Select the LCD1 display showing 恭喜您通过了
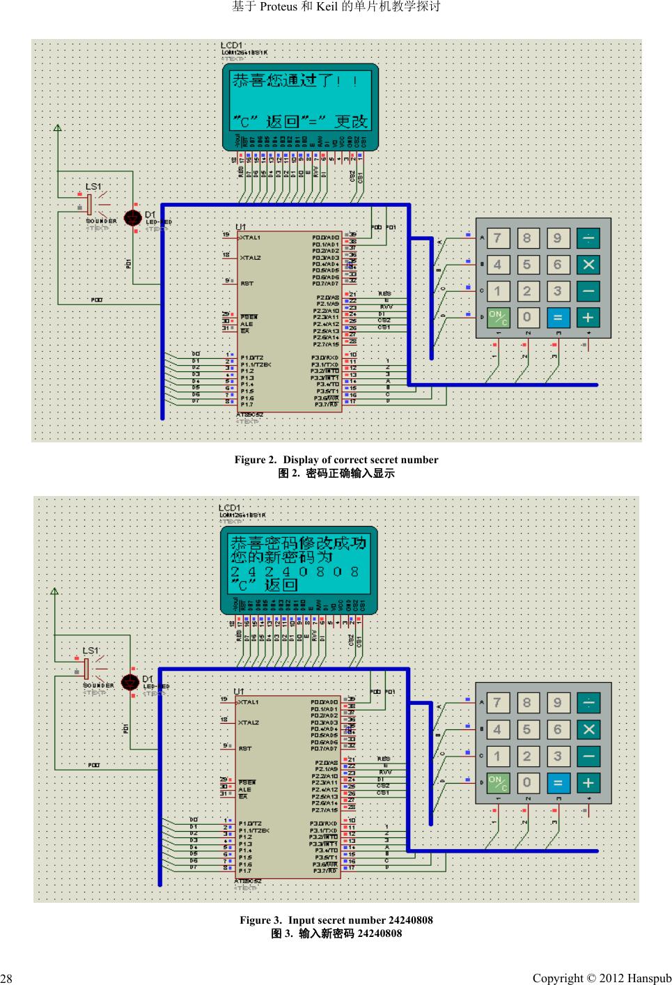672x985 pixels. tap(300, 102)
